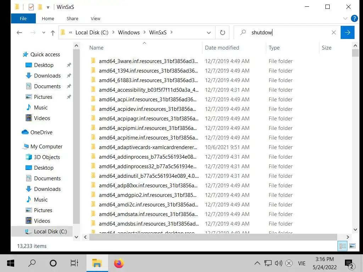Screen dimensions: 363x272
Task: Switch to the Home ribbon tab
Action: click(x=48, y=18)
